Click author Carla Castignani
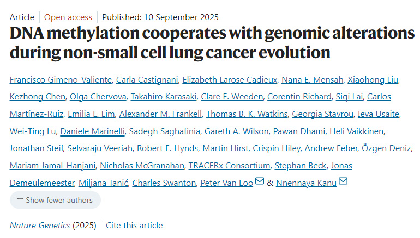This screenshot has height=238, width=420. coord(146,80)
